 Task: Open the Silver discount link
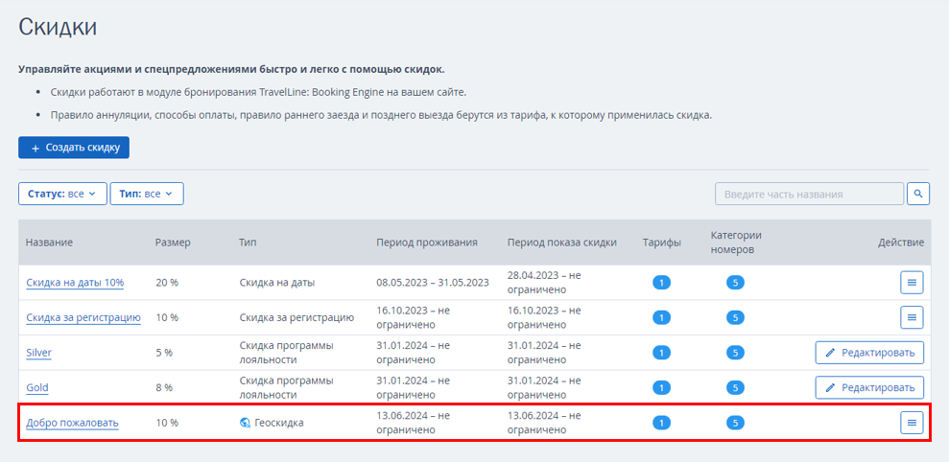coord(38,353)
